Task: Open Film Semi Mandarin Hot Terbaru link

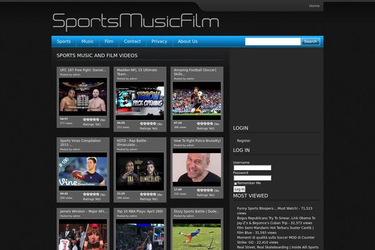Action: tap(275, 230)
